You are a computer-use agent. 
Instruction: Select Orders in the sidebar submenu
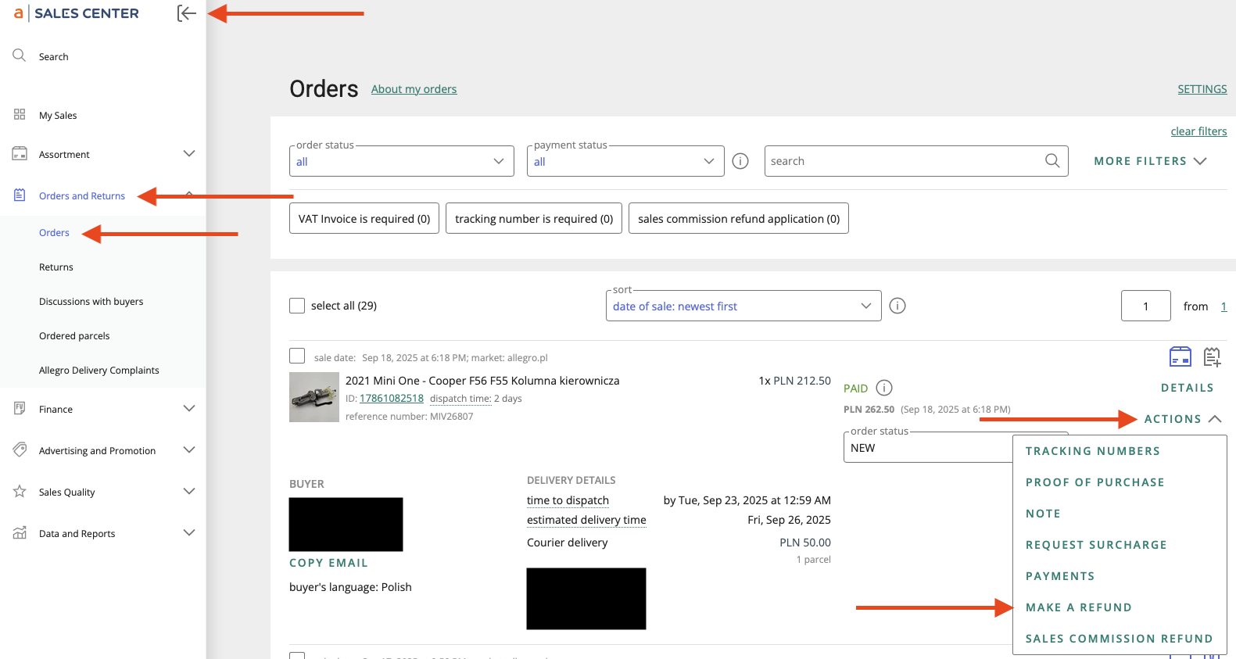[x=54, y=233]
